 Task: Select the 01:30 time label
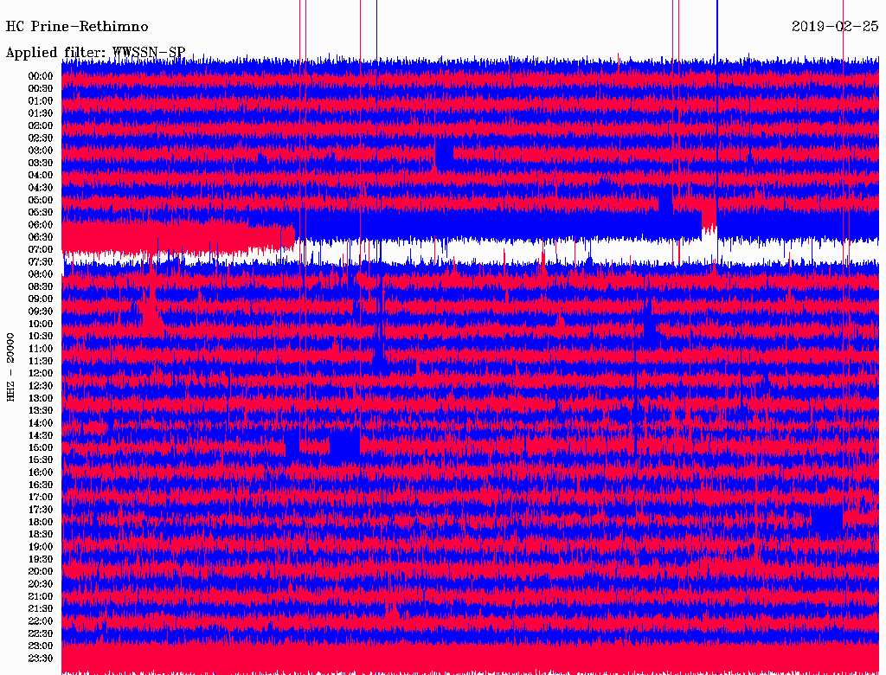[x=41, y=113]
